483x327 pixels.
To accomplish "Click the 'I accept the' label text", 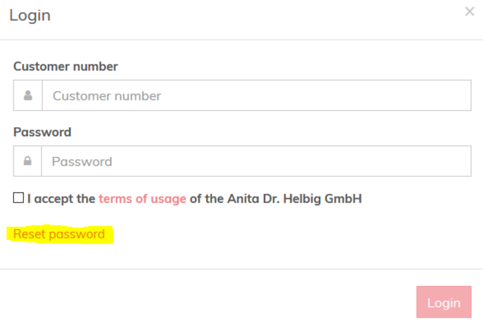I will click(x=61, y=199).
